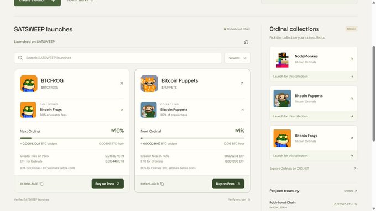Click the page vertical scrollbar thumb
Viewport: 376px width, 211px height.
pos(373,94)
